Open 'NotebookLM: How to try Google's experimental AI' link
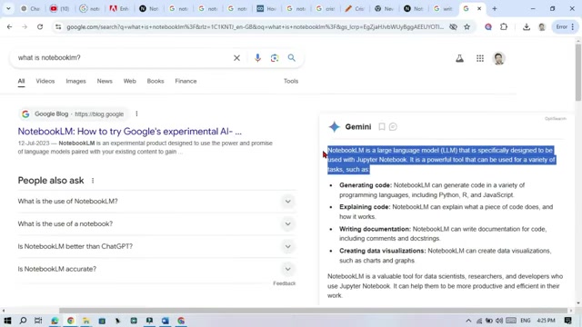The height and width of the screenshot is (327, 582). click(129, 131)
